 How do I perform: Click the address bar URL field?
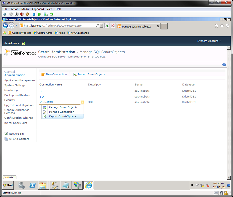click(58, 26)
